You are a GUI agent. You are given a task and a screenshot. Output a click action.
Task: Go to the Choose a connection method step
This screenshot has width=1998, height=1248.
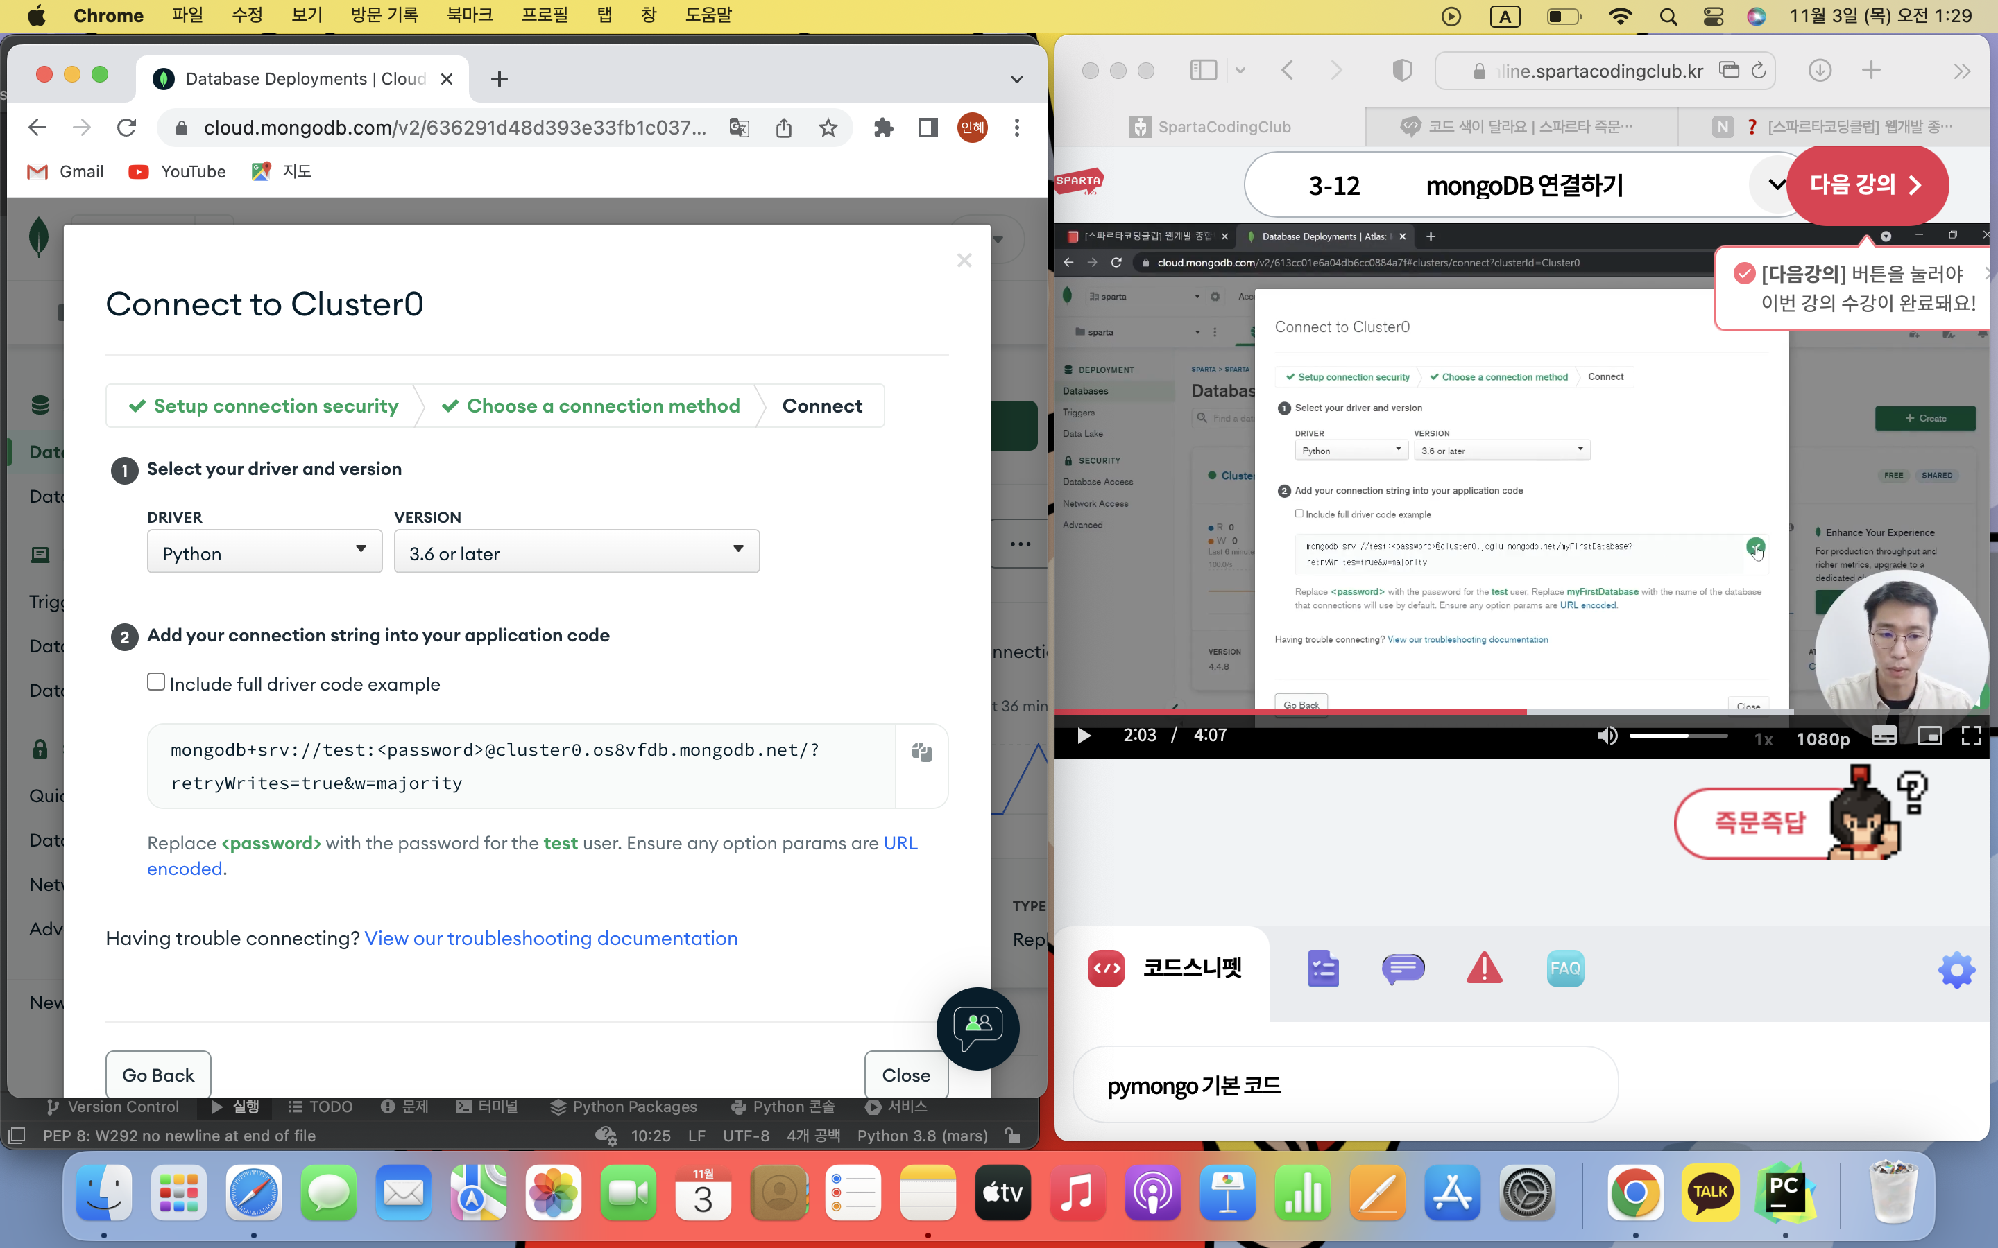590,406
